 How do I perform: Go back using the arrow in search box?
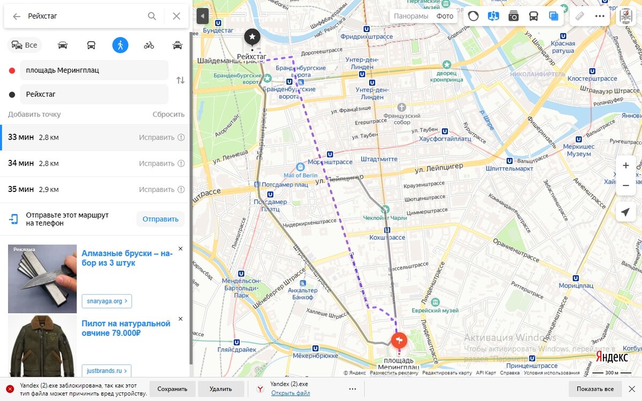click(x=17, y=16)
